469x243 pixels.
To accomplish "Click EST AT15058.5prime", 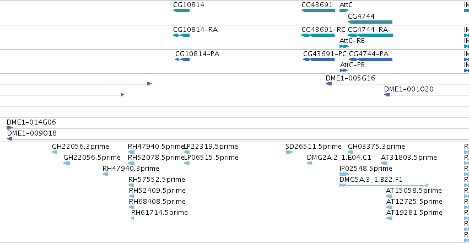I will [x=389, y=196].
